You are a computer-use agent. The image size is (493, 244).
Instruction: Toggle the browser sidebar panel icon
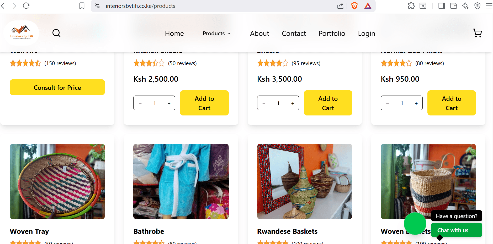click(442, 6)
